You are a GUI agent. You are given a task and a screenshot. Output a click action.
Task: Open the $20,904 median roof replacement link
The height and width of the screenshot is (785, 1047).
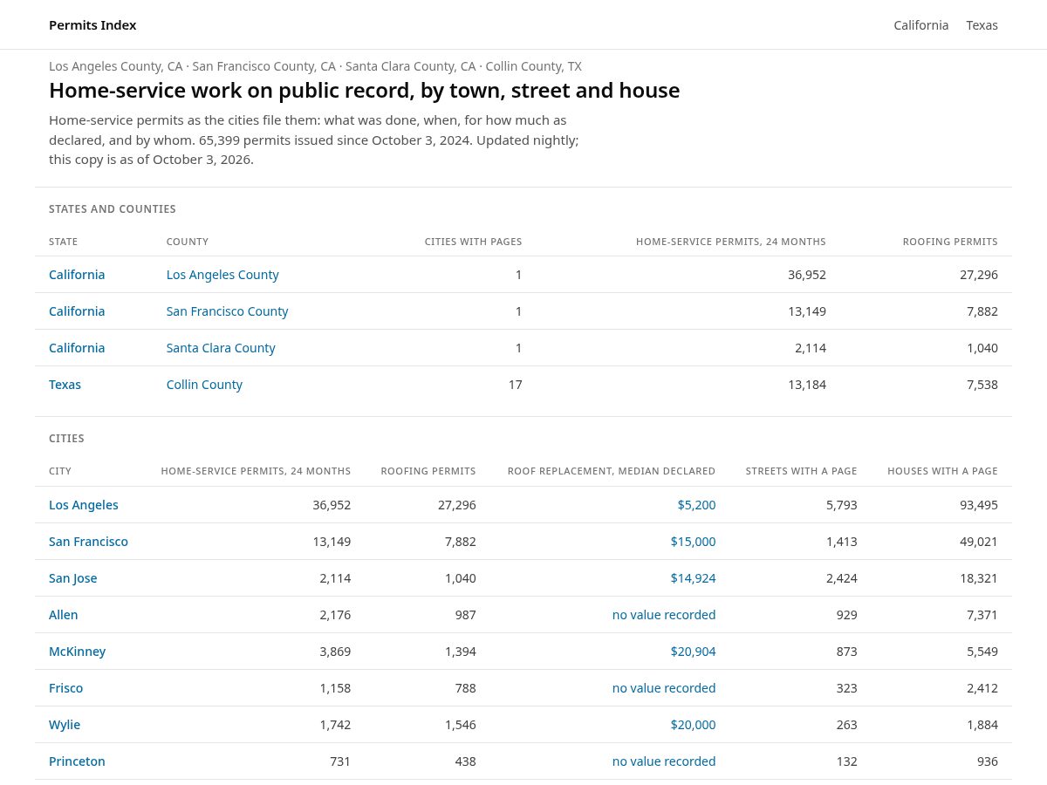(693, 652)
